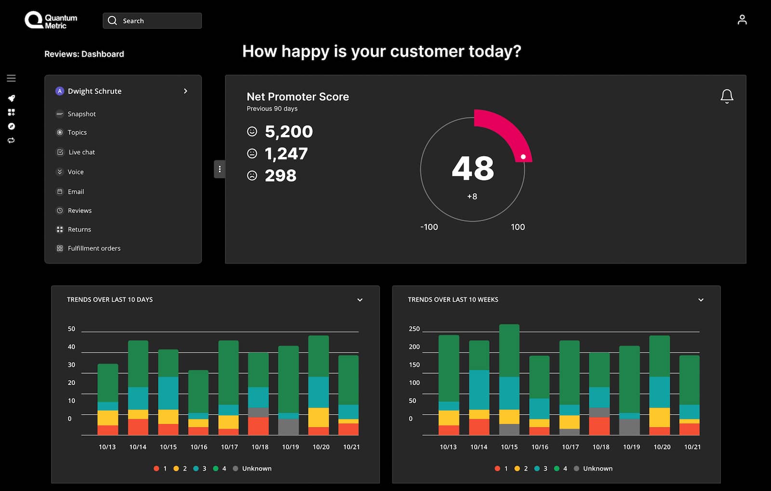The height and width of the screenshot is (491, 771).
Task: Go to Fulfillment orders
Action: click(x=89, y=248)
